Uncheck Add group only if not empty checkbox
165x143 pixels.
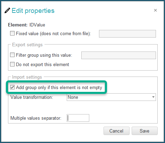pyautogui.click(x=12, y=87)
